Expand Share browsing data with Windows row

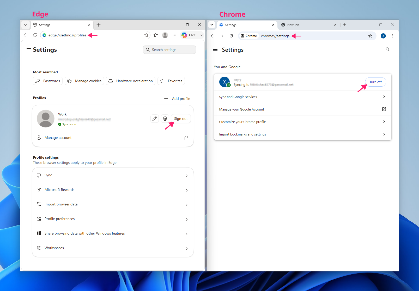tap(113, 234)
